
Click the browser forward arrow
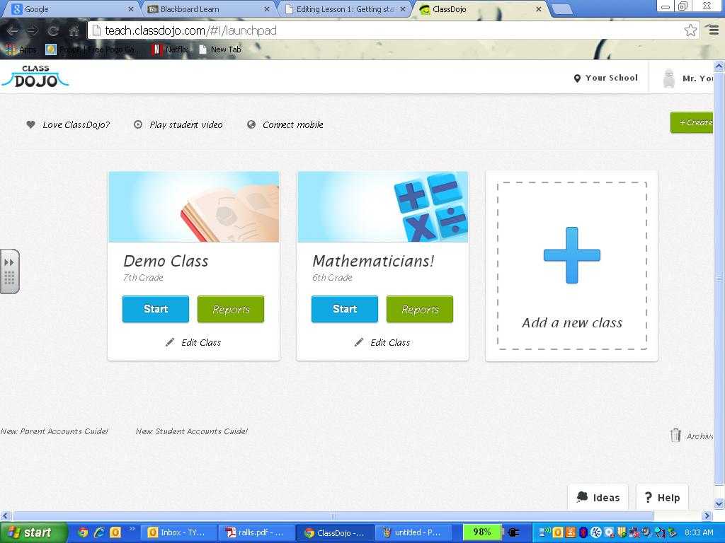[x=33, y=31]
